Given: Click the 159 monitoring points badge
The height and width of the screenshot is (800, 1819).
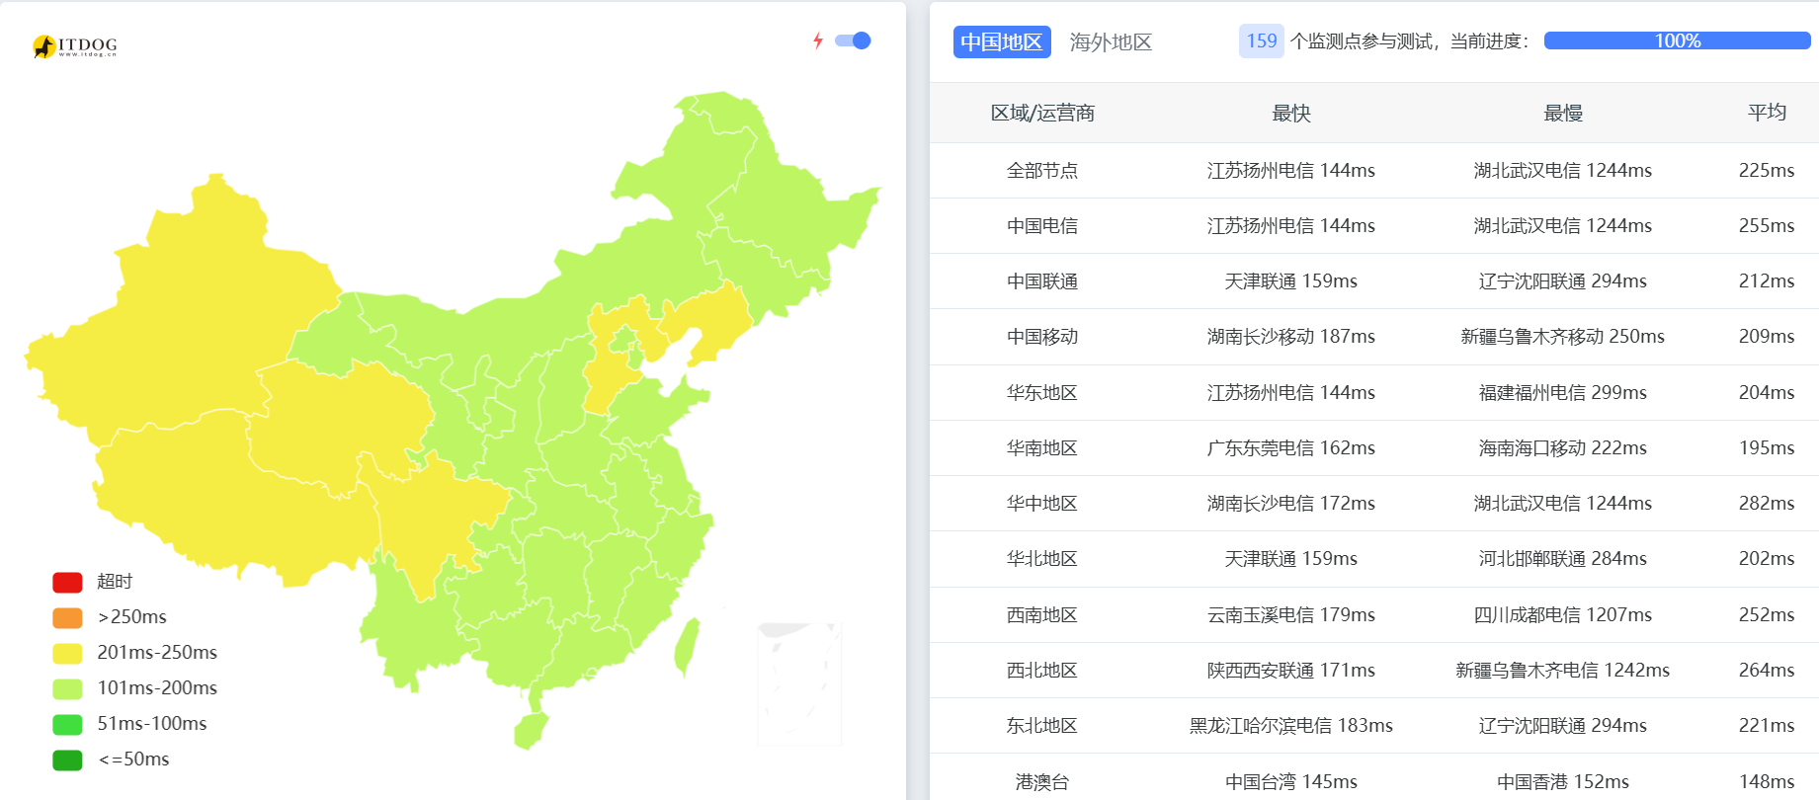Looking at the screenshot, I should click(1261, 40).
